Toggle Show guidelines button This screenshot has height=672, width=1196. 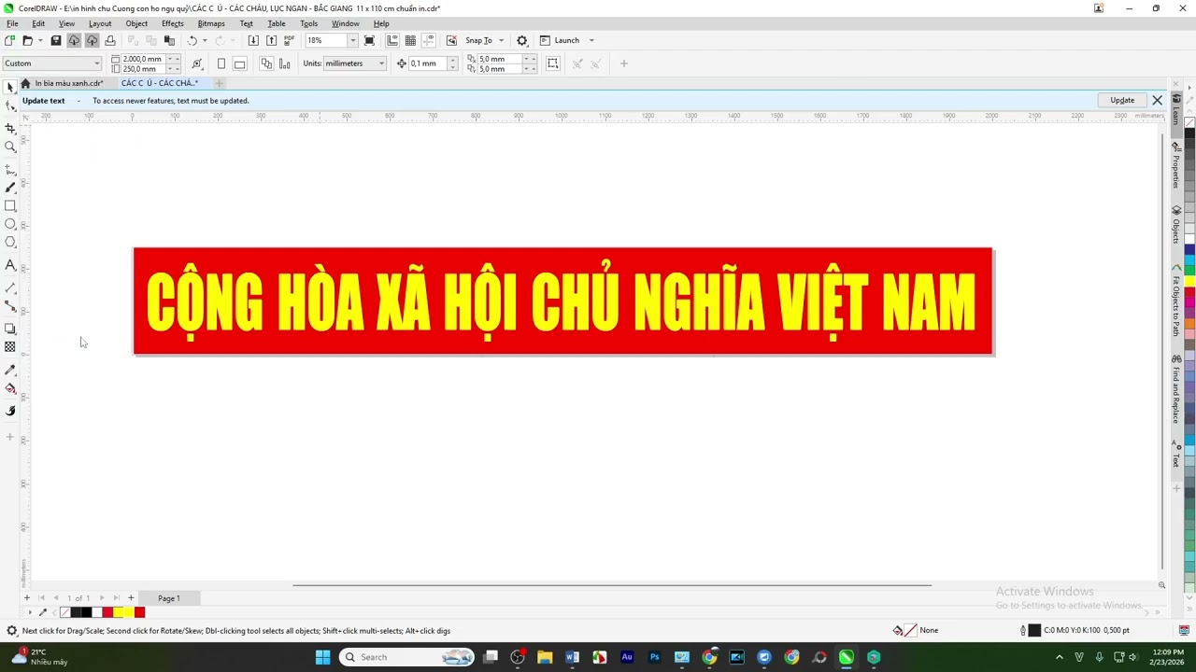pyautogui.click(x=428, y=40)
